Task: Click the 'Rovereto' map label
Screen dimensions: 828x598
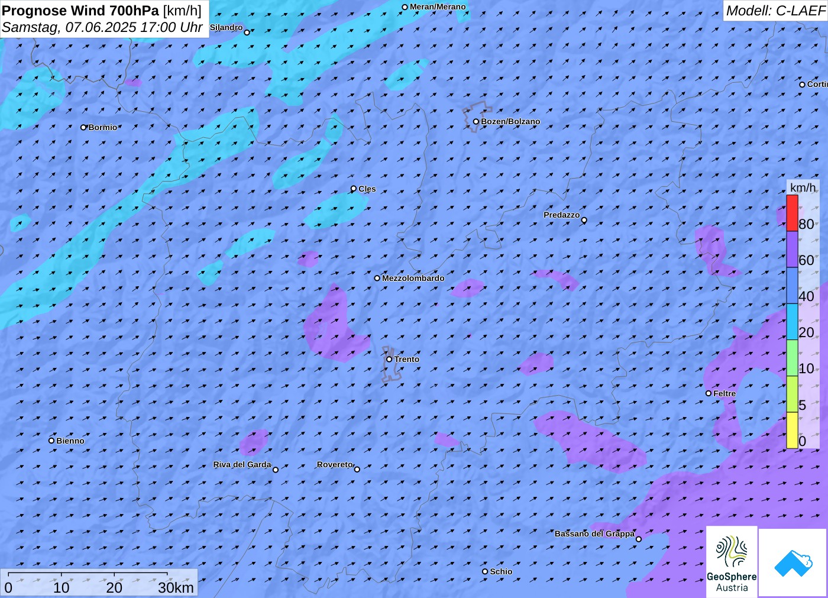Action: pos(335,464)
